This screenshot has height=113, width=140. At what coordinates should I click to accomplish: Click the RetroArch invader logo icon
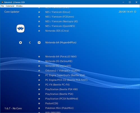click(21, 29)
